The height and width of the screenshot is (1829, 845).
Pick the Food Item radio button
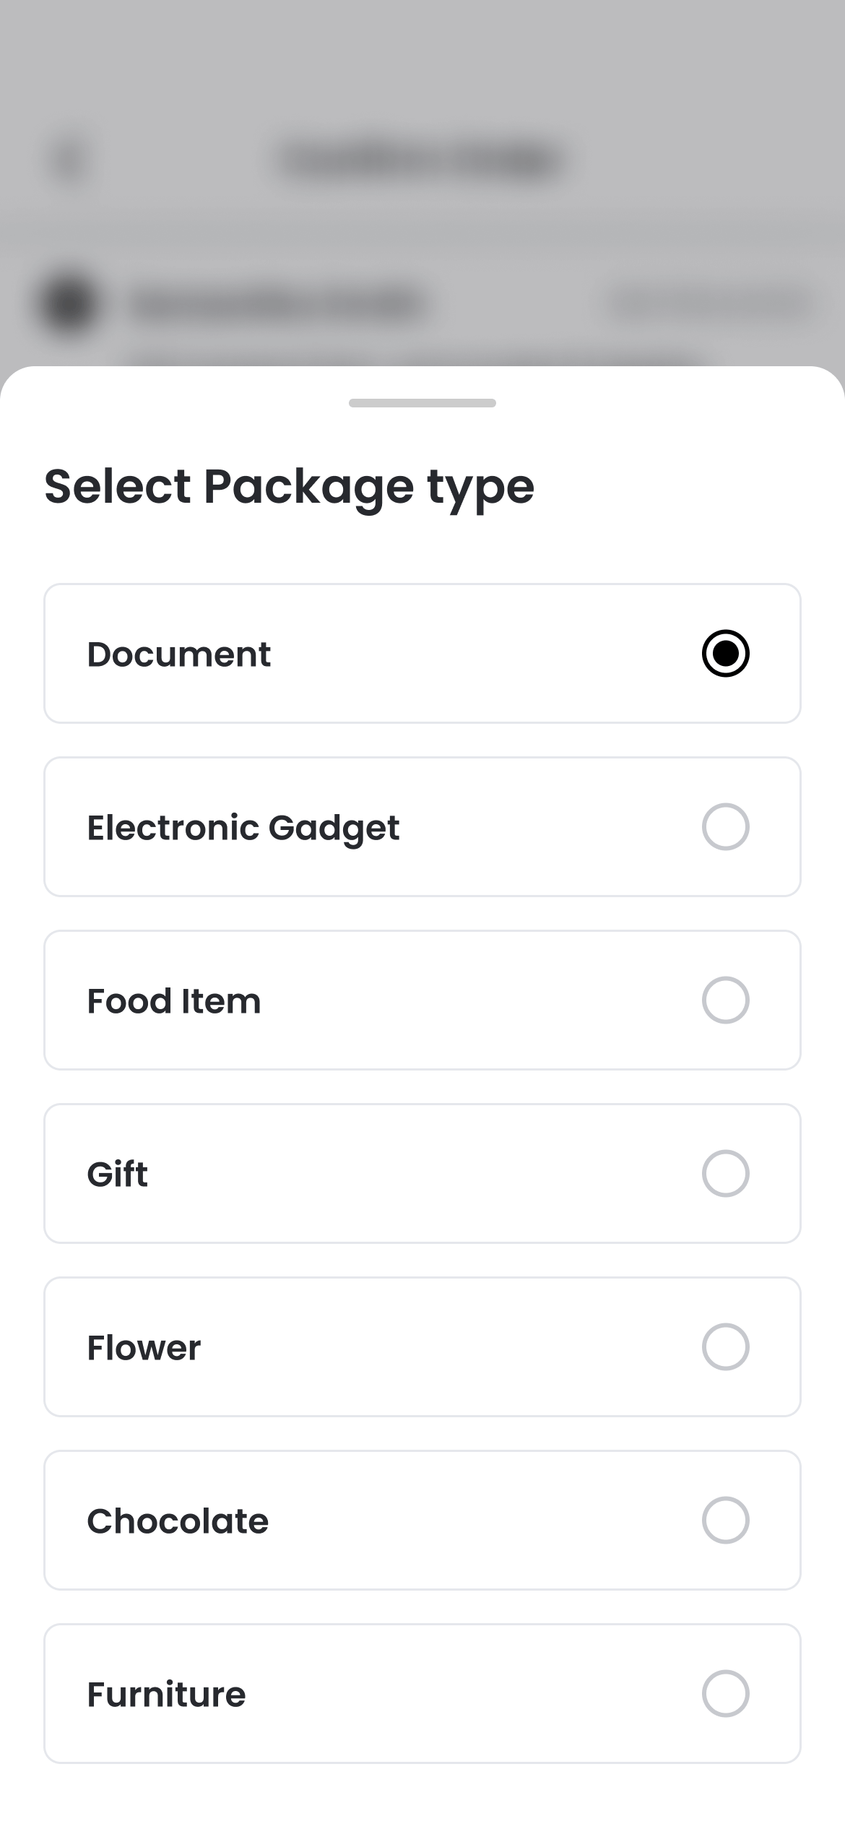click(725, 1000)
